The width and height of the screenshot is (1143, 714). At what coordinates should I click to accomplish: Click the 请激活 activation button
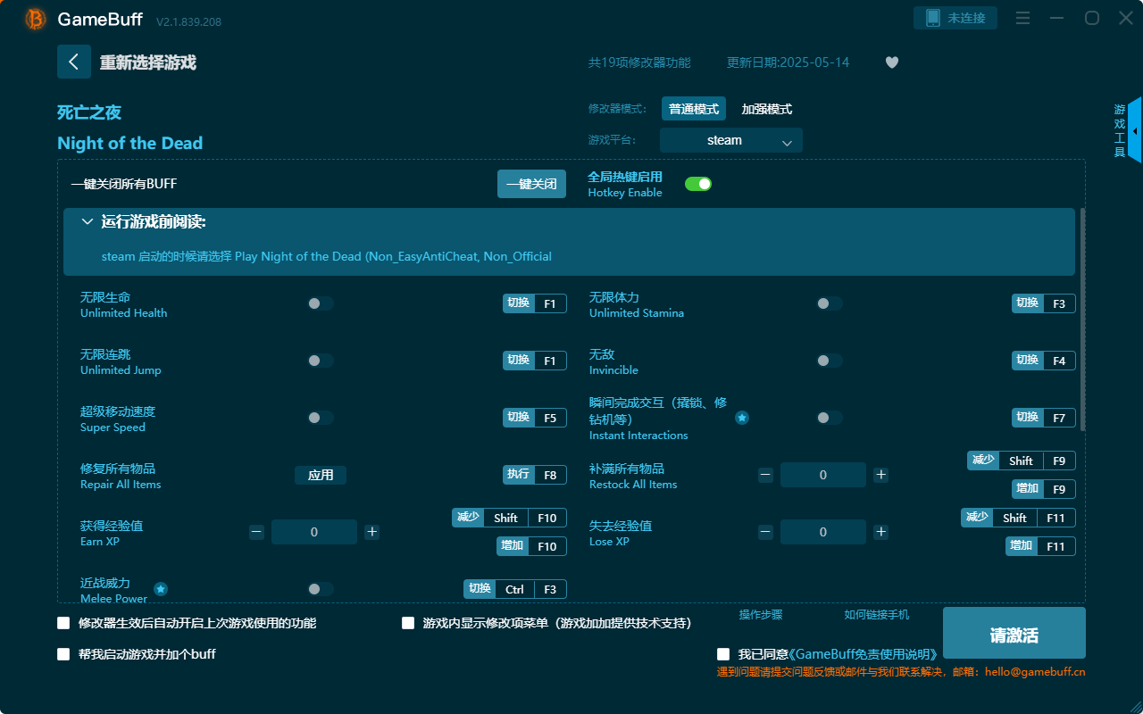1014,633
